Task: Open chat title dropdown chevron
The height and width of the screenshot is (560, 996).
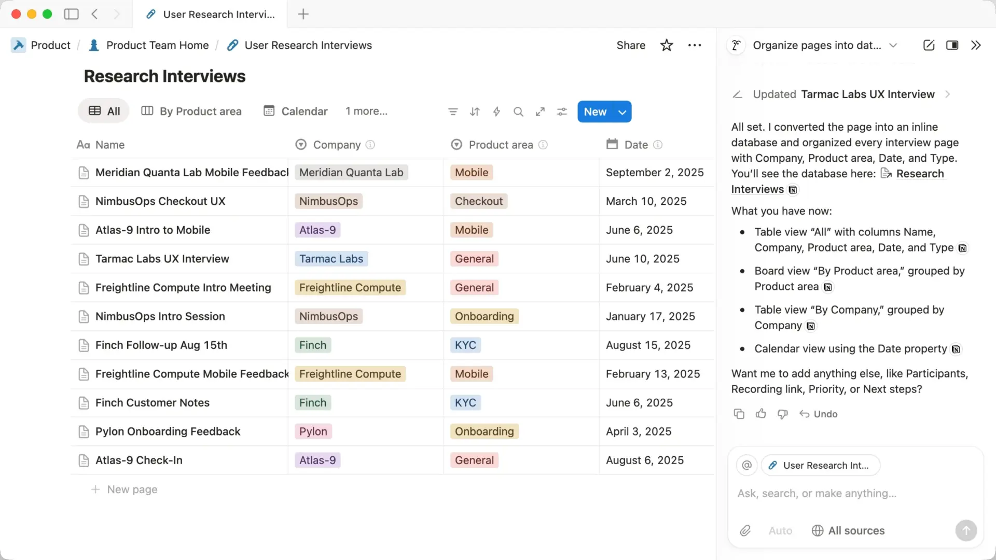Action: coord(893,45)
